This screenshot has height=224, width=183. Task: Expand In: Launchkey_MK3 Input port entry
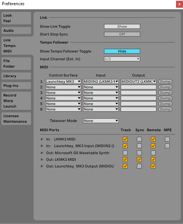click(x=42, y=146)
